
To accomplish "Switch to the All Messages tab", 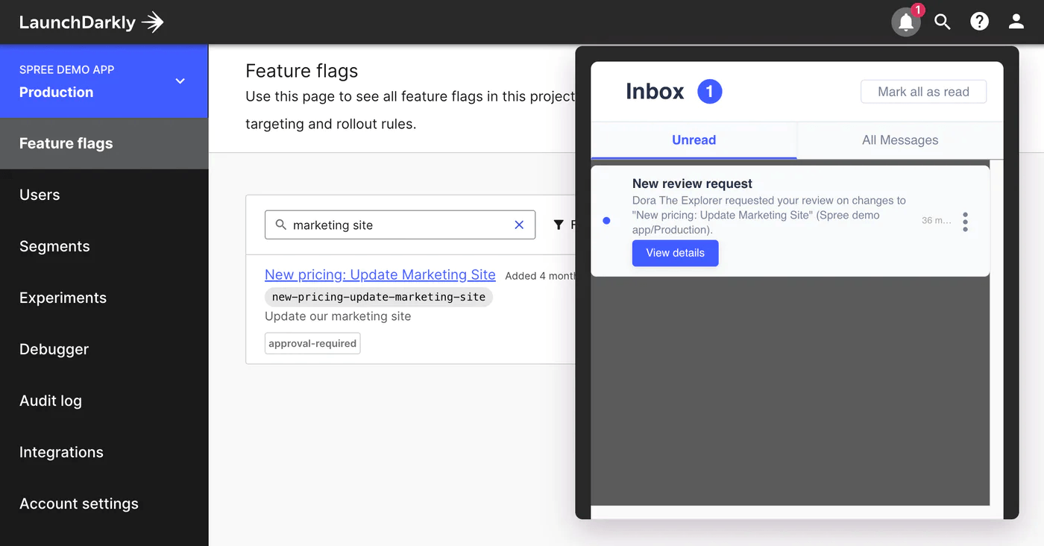I will click(x=899, y=139).
